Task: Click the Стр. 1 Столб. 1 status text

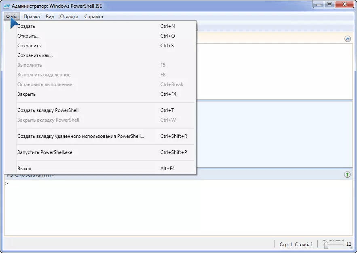Action: 296,245
